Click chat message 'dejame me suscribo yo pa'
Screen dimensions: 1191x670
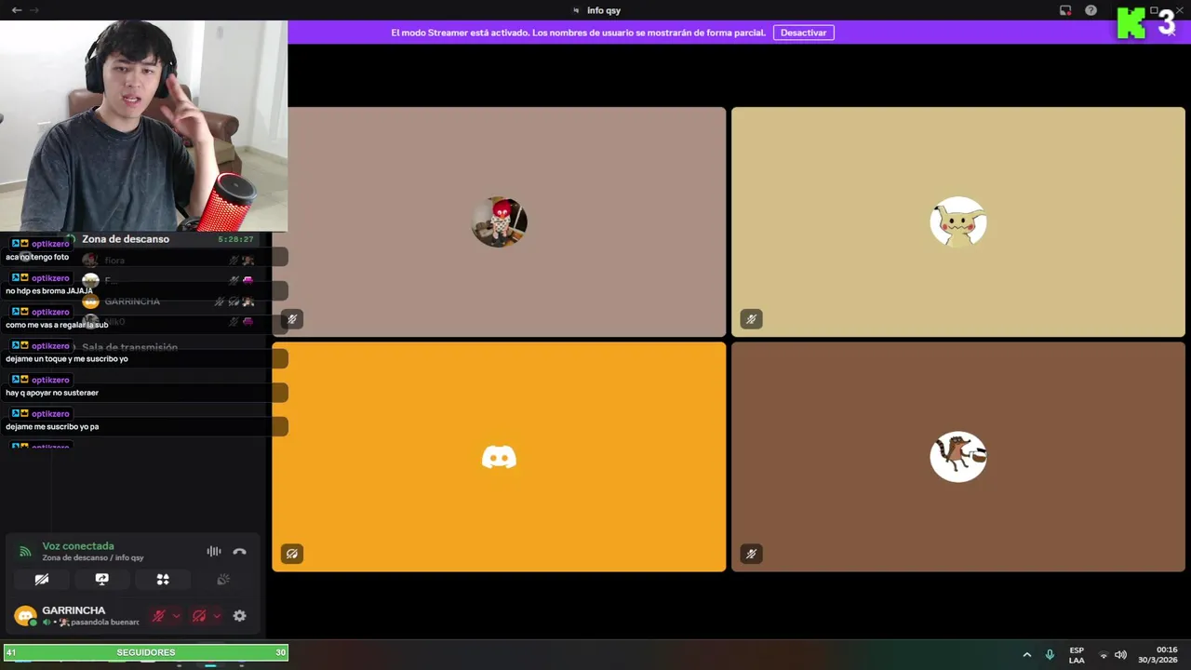(52, 426)
